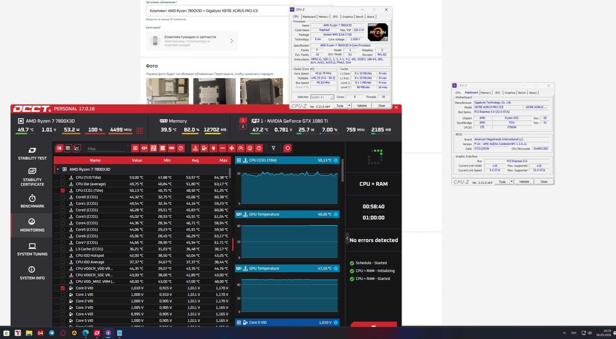The height and width of the screenshot is (339, 616).
Task: Collapse OCCT side panel with the arrow handle
Action: [x=347, y=238]
